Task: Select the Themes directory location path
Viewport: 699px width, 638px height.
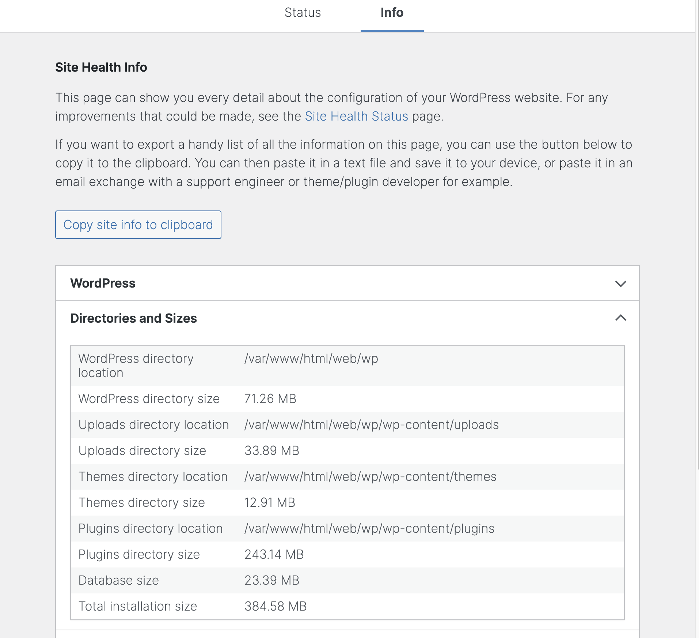Action: pyautogui.click(x=370, y=476)
